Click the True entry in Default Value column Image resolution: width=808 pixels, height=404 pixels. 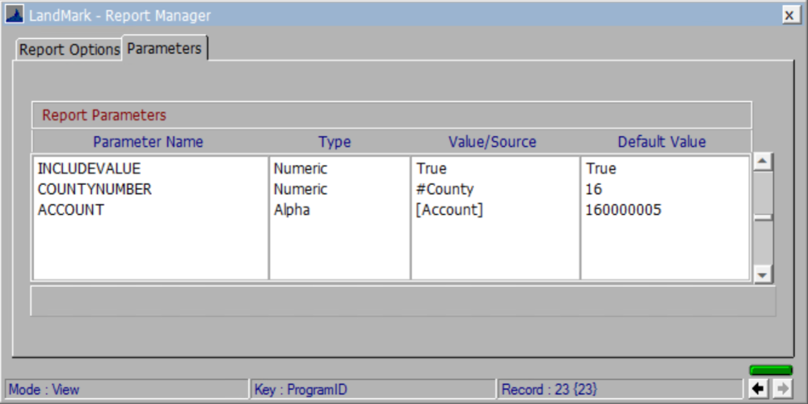click(601, 169)
